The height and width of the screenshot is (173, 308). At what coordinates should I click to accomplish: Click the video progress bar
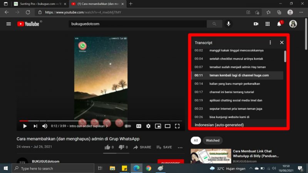[100, 121]
